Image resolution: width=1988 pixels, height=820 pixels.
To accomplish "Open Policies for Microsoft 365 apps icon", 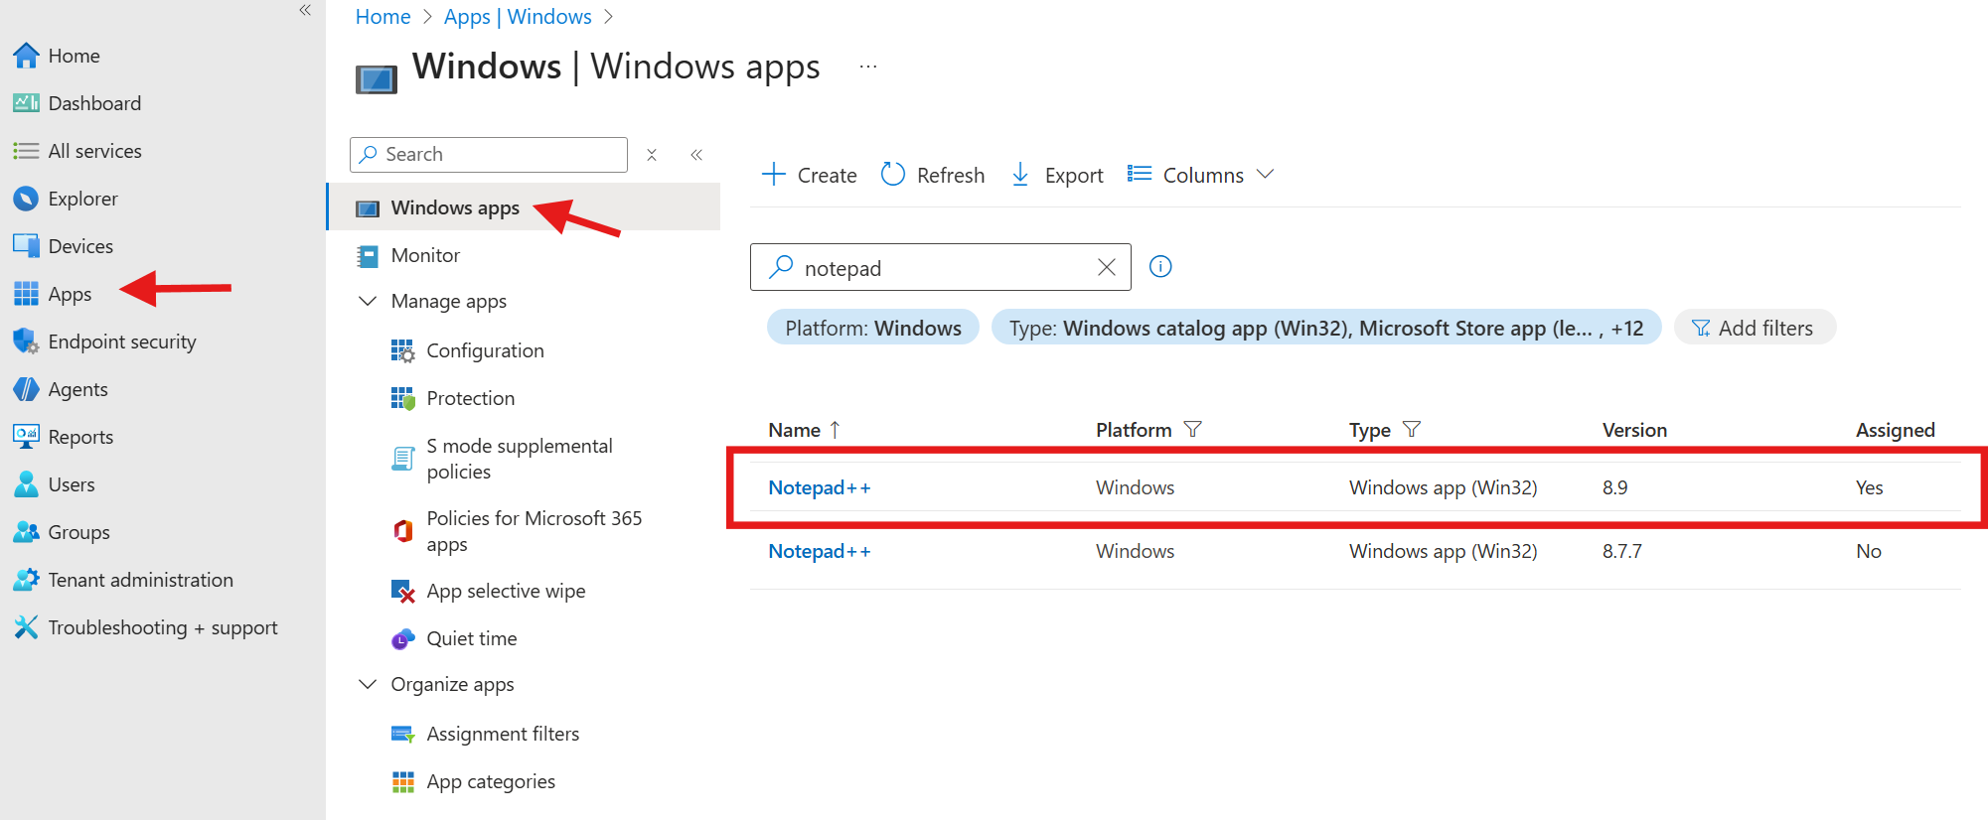I will (402, 531).
